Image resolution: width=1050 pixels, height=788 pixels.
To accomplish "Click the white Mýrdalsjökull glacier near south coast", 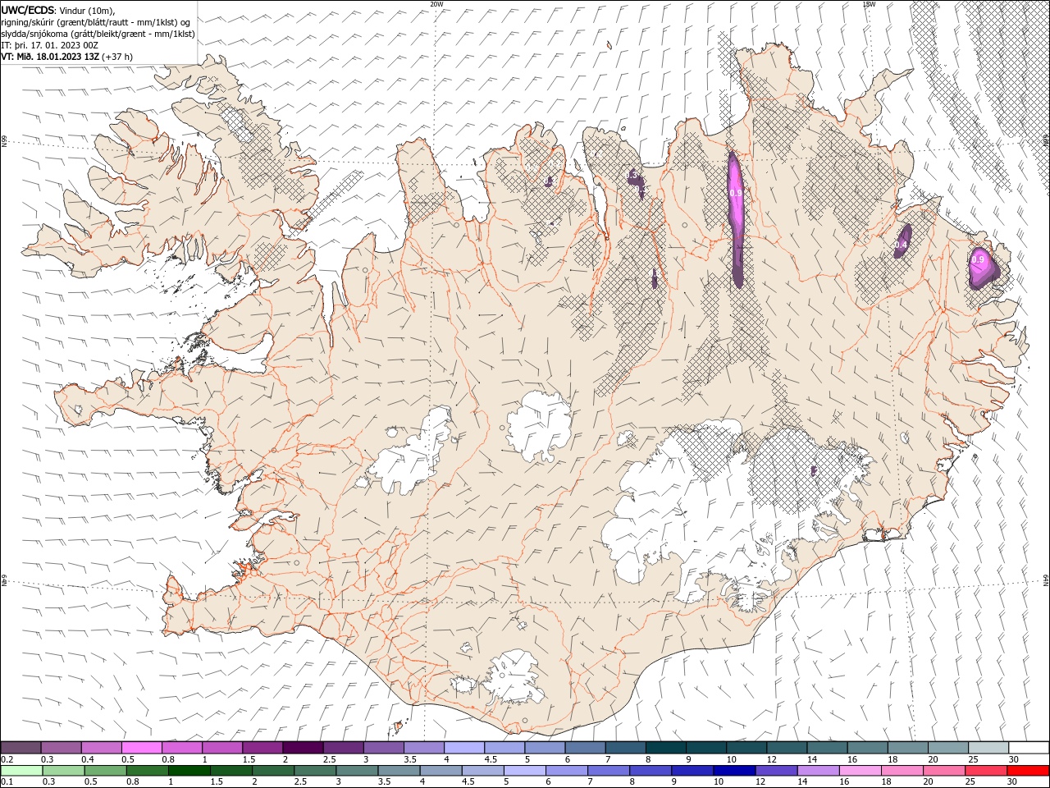I will [512, 677].
